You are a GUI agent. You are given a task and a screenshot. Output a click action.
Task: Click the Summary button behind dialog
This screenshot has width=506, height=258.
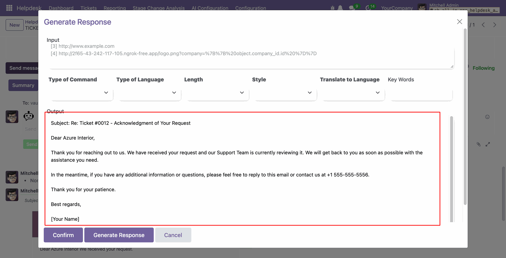23,85
